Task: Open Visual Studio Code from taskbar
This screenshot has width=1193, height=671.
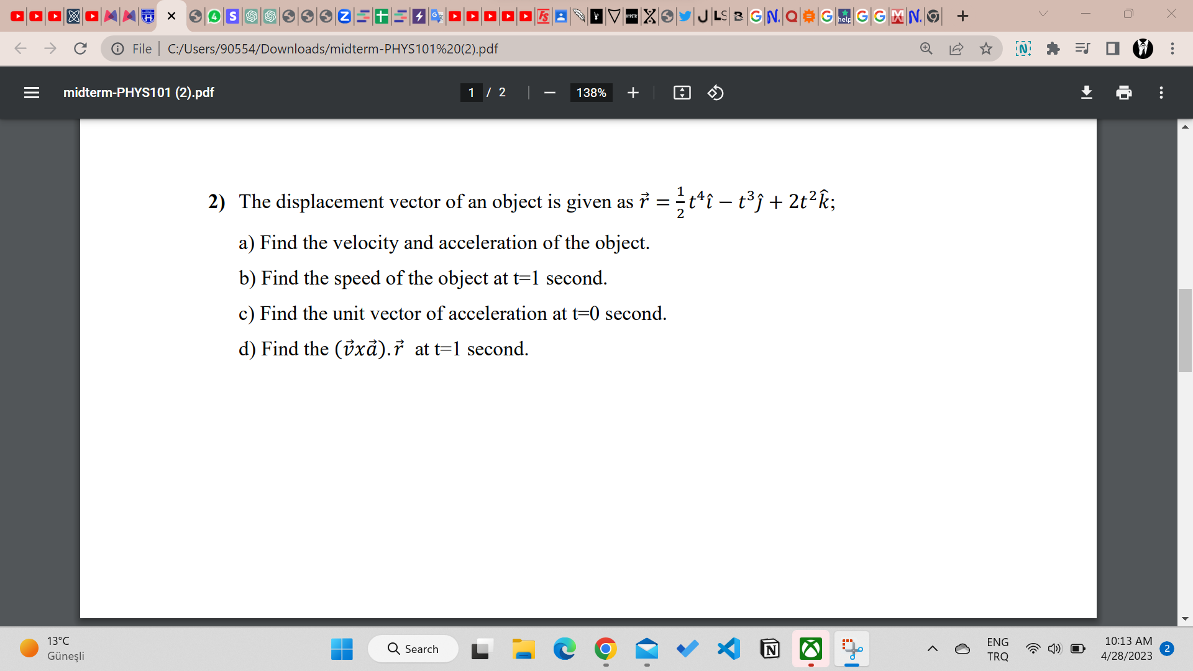Action: click(728, 649)
